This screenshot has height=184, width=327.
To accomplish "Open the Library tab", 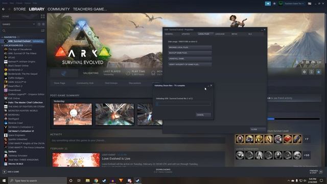I will coord(37,9).
